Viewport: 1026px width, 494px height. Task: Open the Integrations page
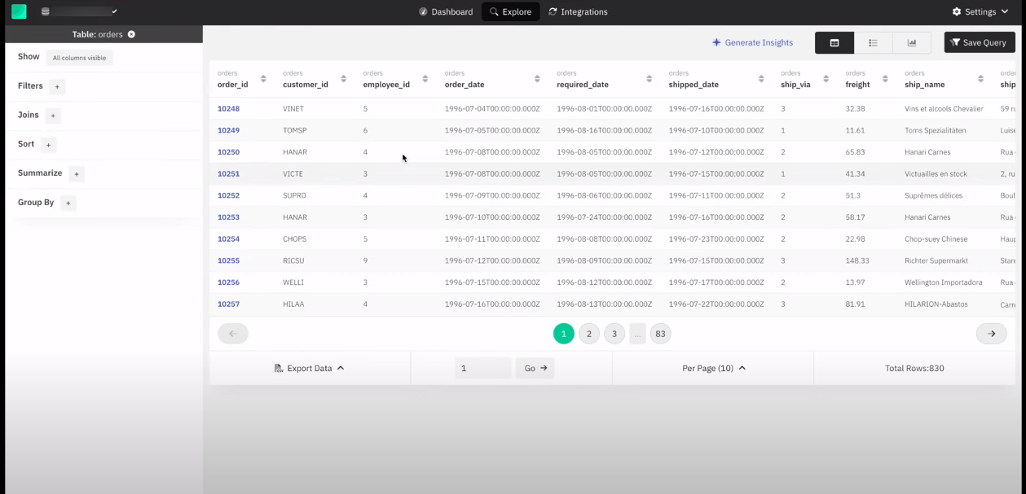click(x=578, y=11)
